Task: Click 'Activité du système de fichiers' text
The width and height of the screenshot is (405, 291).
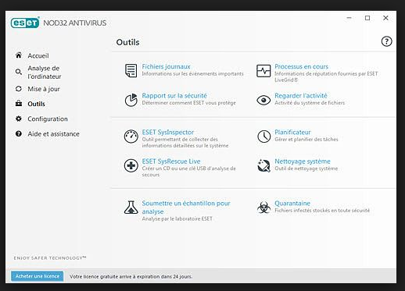Action: tap(310, 103)
